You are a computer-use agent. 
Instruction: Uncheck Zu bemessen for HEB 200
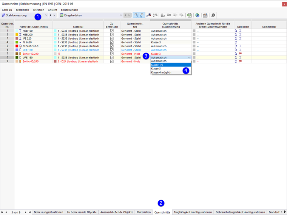pyautogui.click(x=112, y=35)
